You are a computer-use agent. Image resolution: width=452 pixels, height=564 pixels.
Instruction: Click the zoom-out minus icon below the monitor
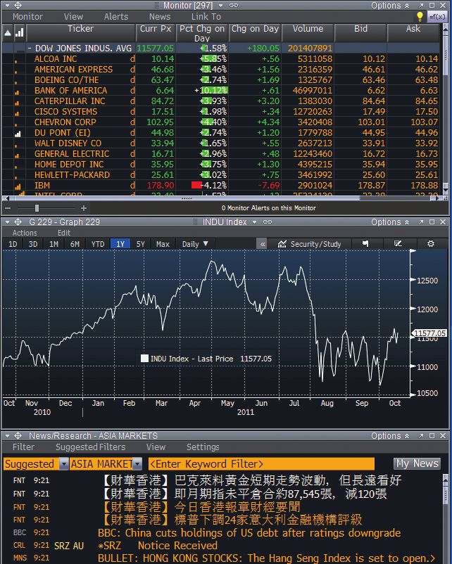[8, 208]
